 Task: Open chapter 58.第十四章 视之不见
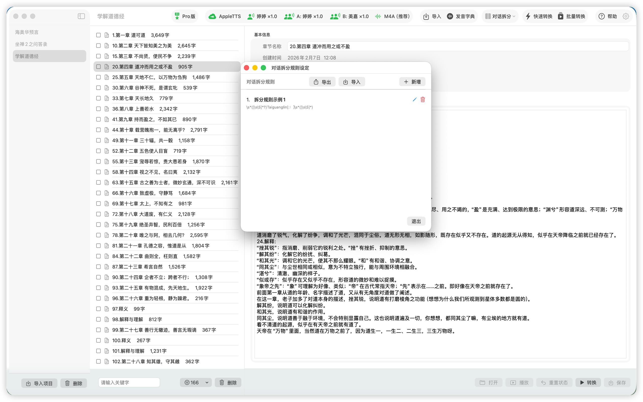point(167,172)
